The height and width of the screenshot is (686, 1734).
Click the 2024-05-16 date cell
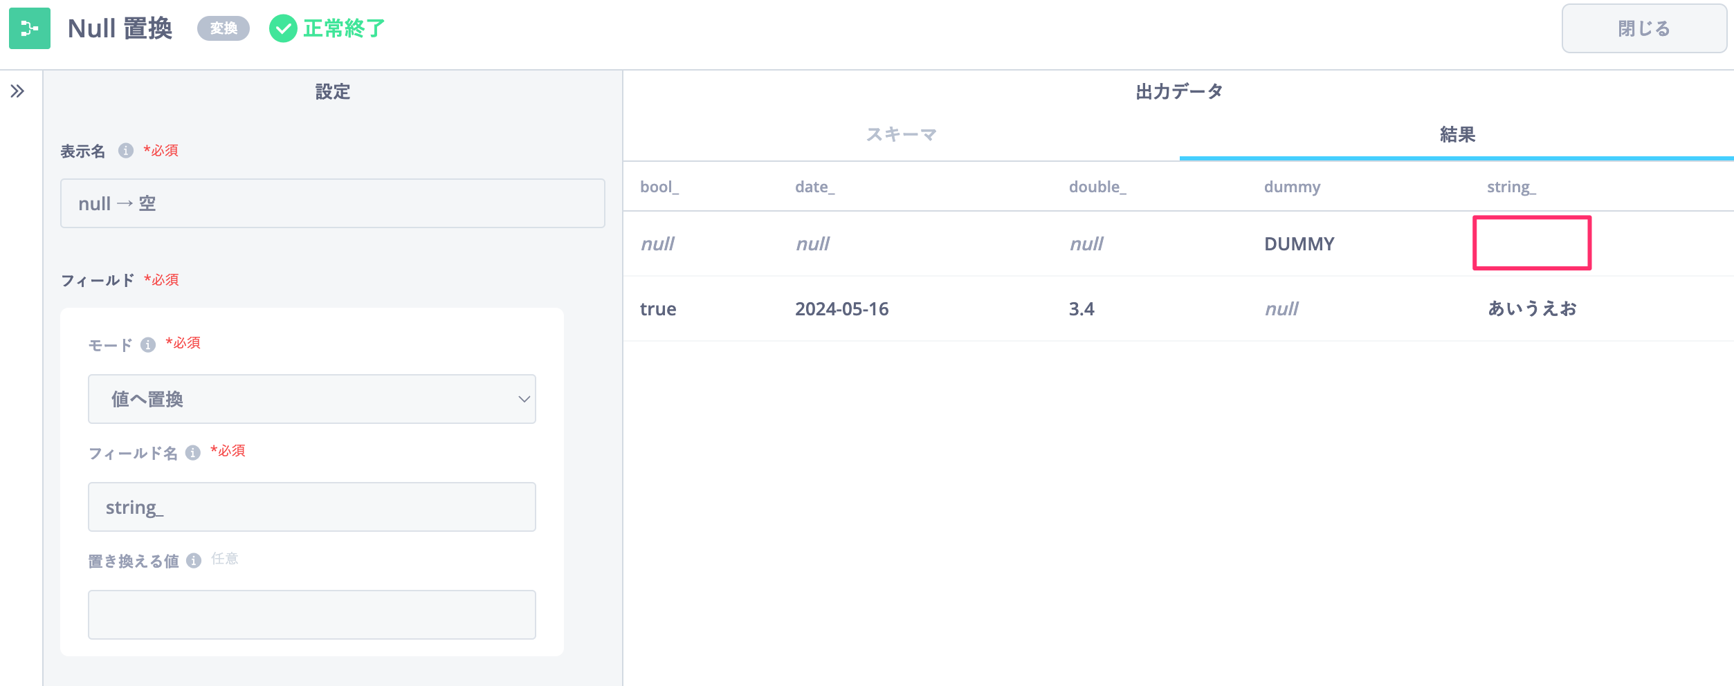click(841, 309)
